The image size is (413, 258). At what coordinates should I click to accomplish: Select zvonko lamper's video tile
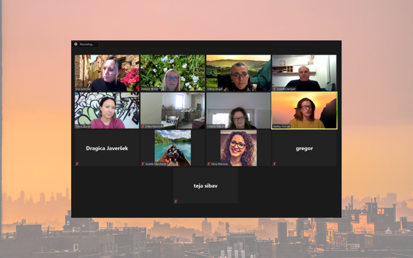click(x=304, y=73)
